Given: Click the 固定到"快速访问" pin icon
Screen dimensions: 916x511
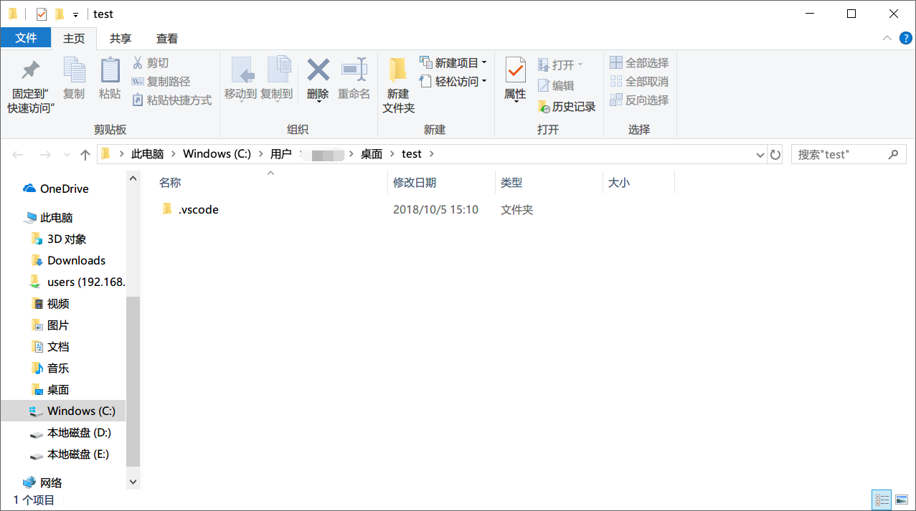Looking at the screenshot, I should pos(30,70).
